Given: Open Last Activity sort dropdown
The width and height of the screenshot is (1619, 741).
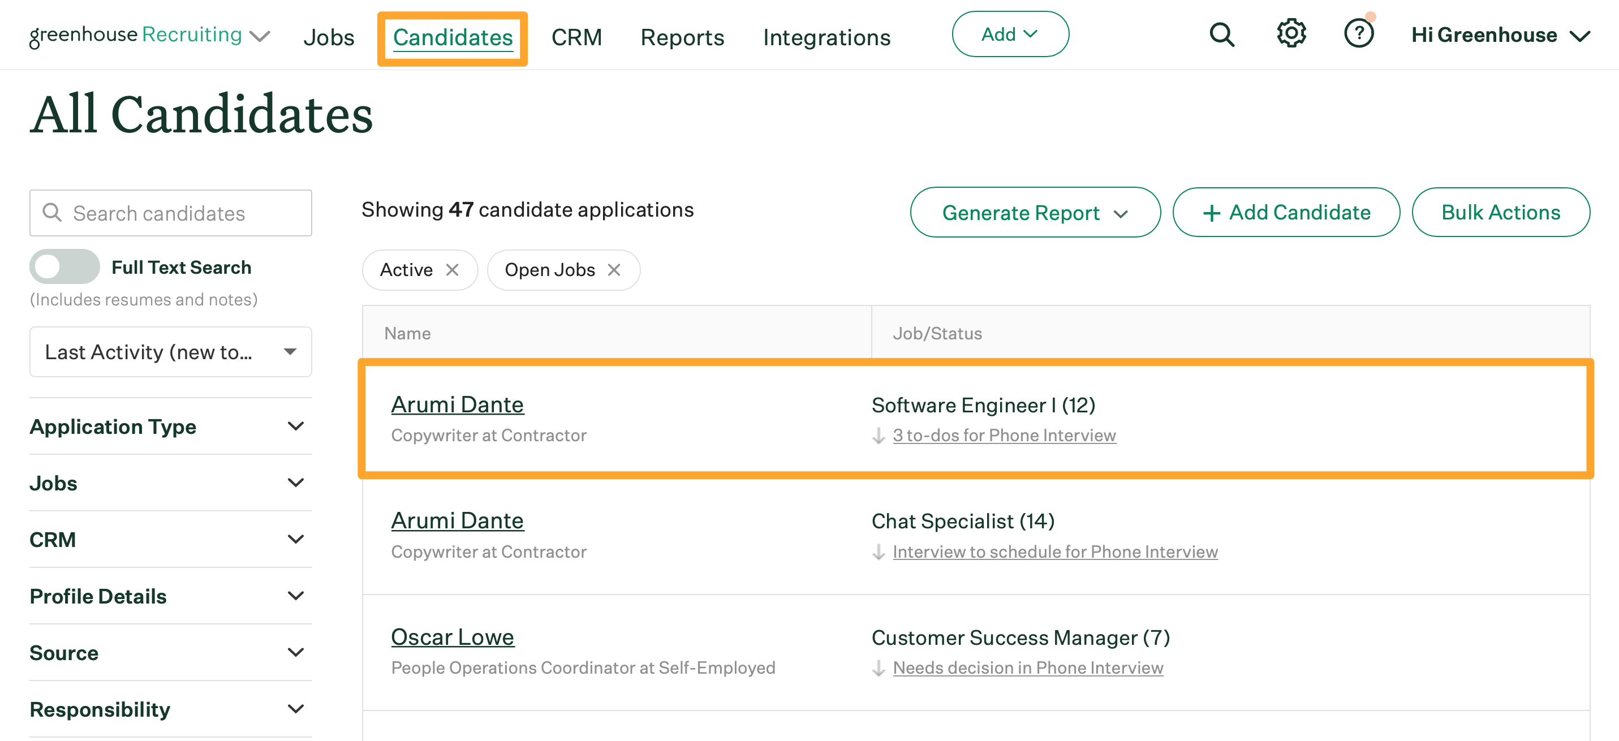Looking at the screenshot, I should [170, 351].
